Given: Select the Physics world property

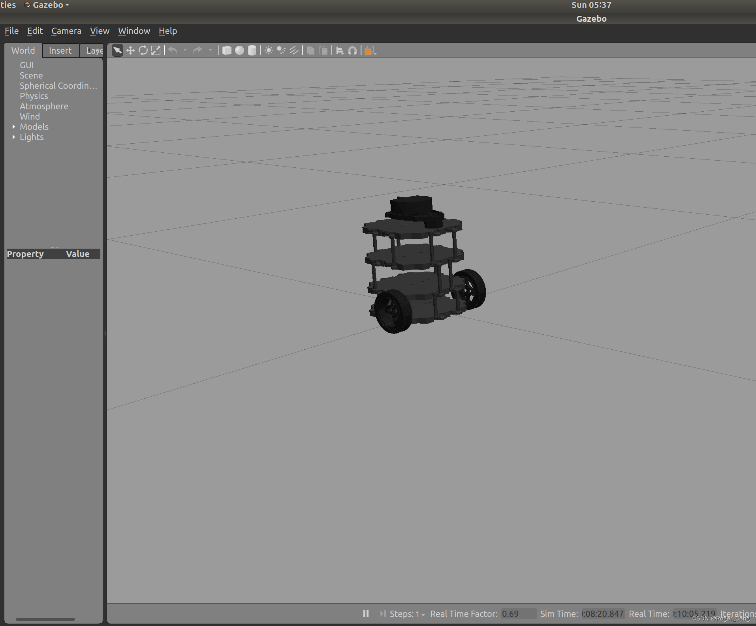Looking at the screenshot, I should tap(34, 96).
